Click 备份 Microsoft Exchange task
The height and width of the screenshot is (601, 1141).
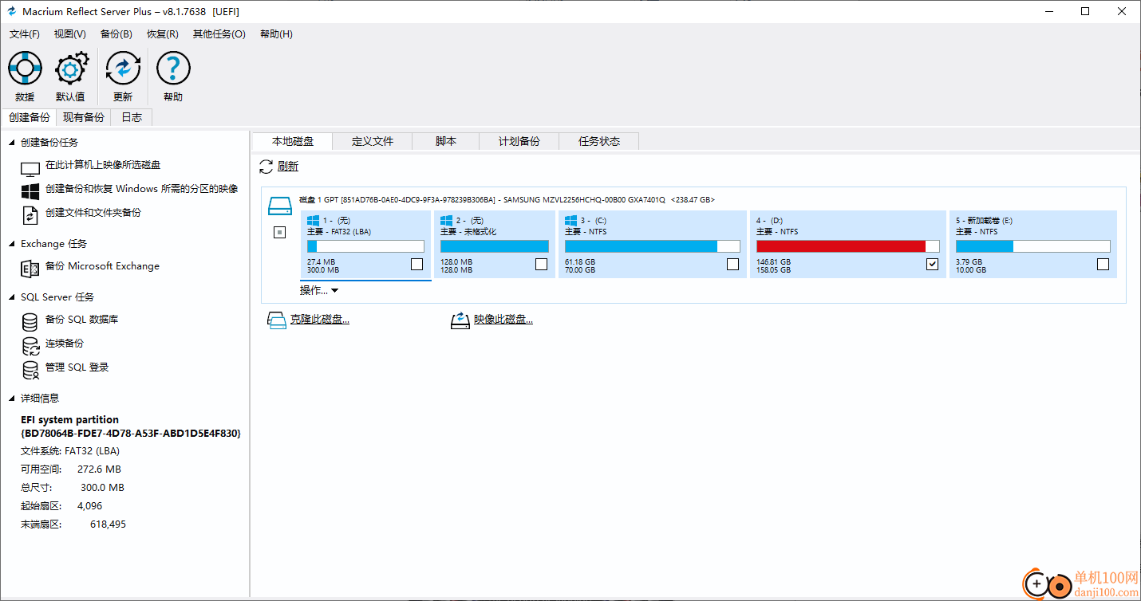[x=102, y=266]
